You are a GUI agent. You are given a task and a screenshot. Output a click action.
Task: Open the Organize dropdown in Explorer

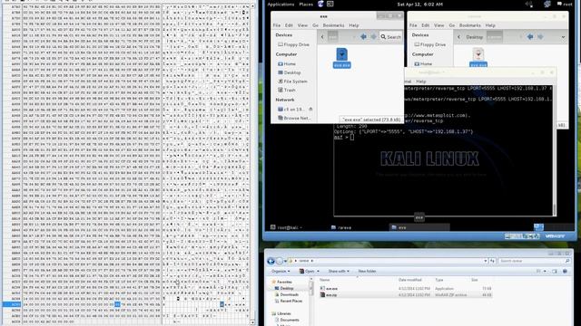point(280,272)
